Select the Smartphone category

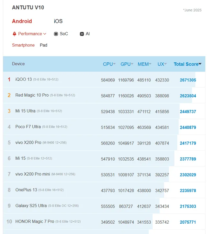click(23, 45)
